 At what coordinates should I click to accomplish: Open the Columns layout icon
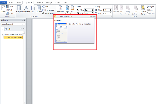point(39,9)
